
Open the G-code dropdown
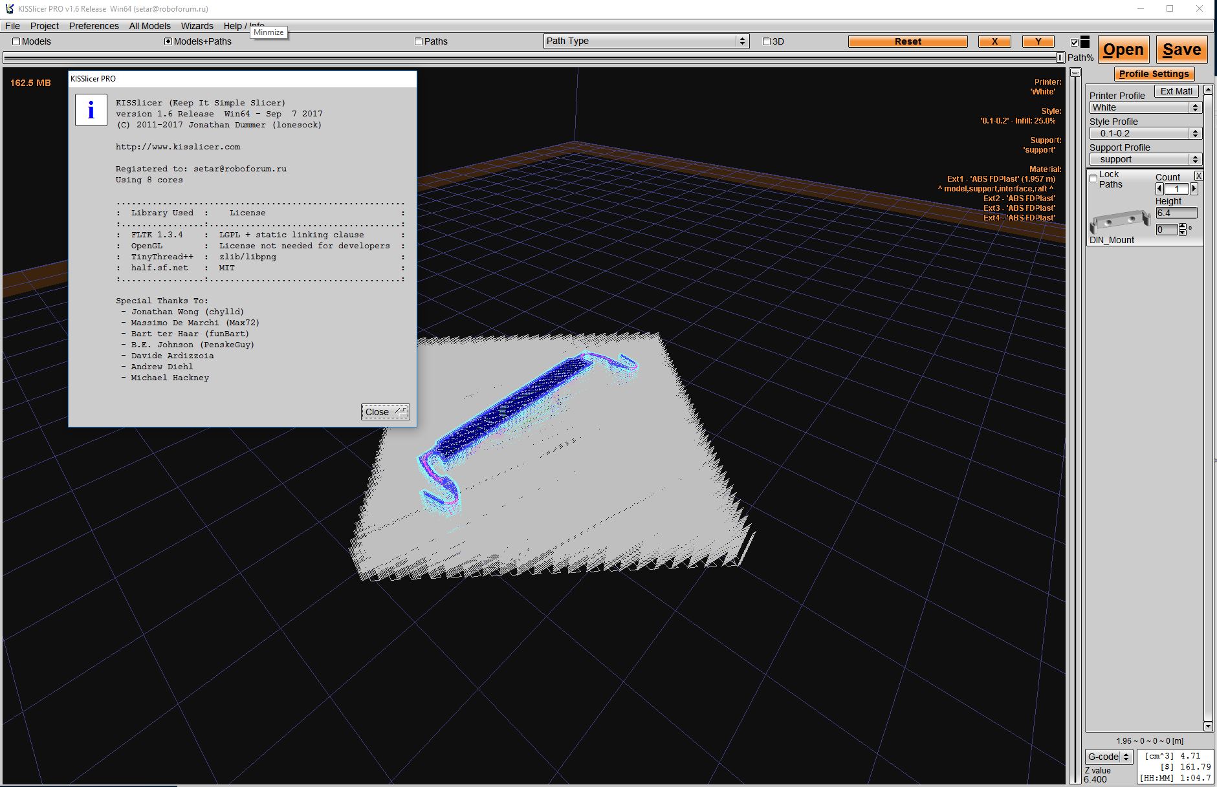click(1108, 757)
